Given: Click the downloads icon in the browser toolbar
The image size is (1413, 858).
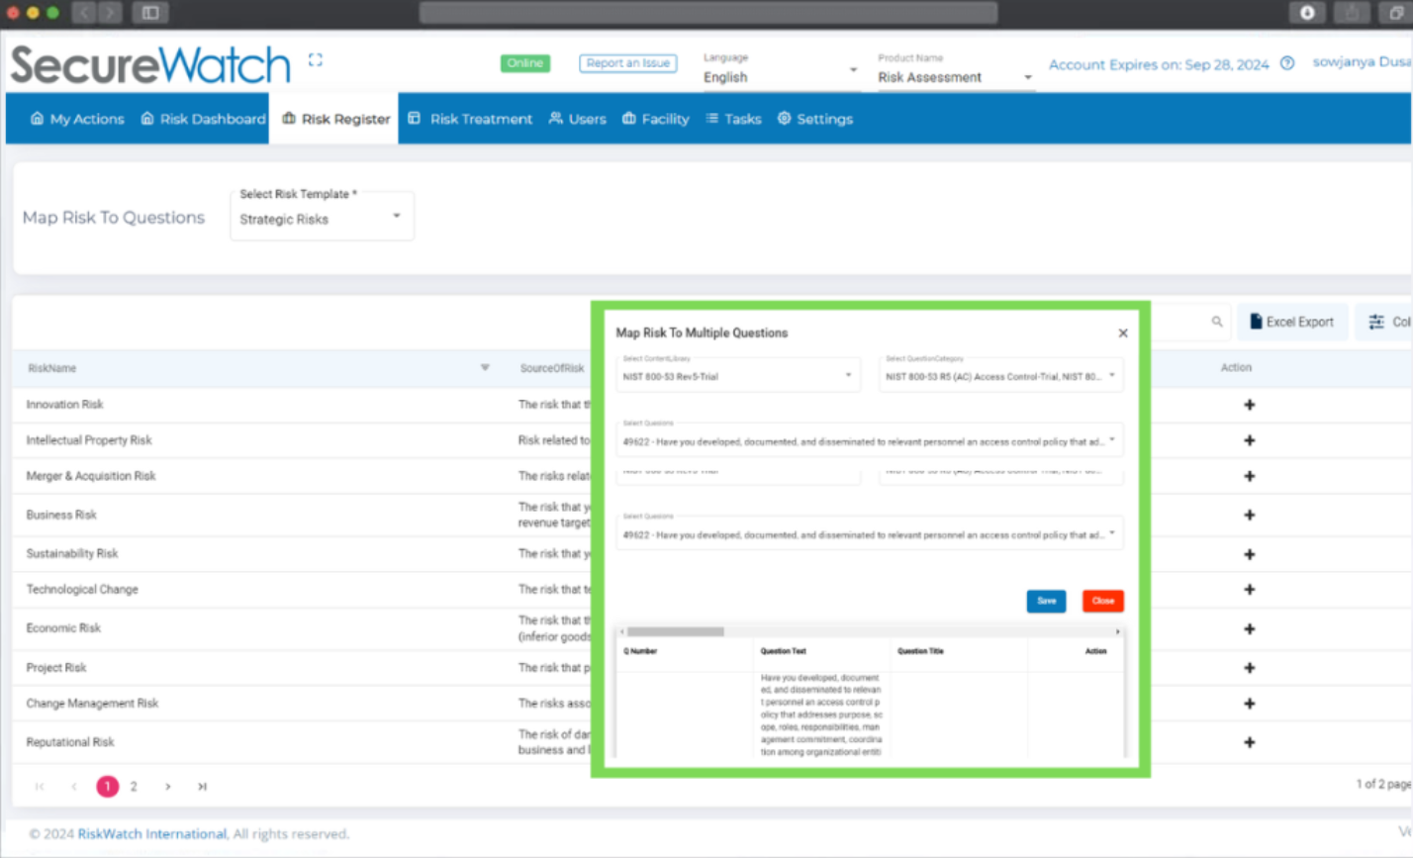Looking at the screenshot, I should point(1307,13).
